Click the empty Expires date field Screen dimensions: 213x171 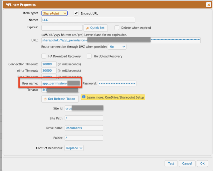tap(62, 28)
